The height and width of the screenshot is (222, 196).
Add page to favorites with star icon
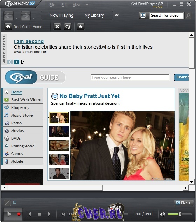80,27
